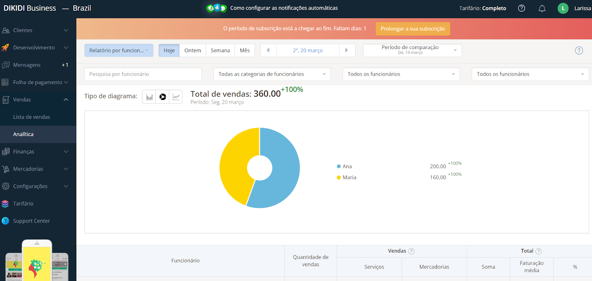Open Larissa's profile avatar

(x=563, y=8)
